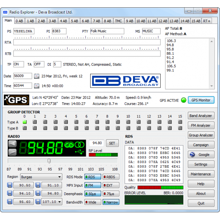Save preset with disk icon beside 94.80
Screen dimensions: 220x220
[38, 194]
